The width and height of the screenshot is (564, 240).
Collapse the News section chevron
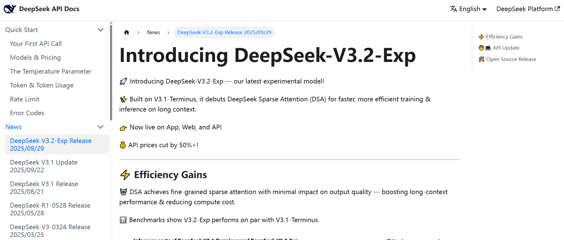pyautogui.click(x=100, y=127)
